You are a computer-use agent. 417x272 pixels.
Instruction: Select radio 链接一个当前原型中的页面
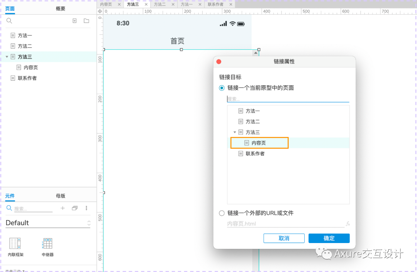pyautogui.click(x=222, y=88)
